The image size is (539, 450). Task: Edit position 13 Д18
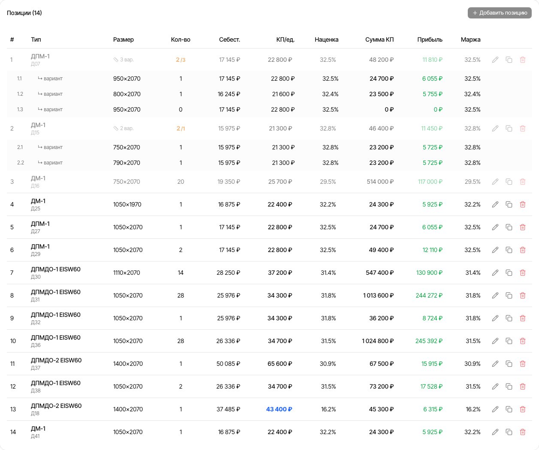click(x=495, y=409)
